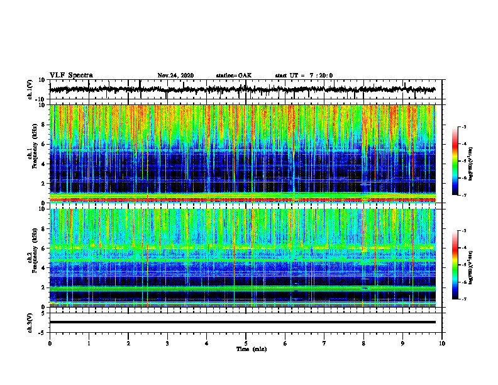This screenshot has width=498, height=385.
Task: Click the "-3" label on ch.2 colorbar
Action: [463, 231]
